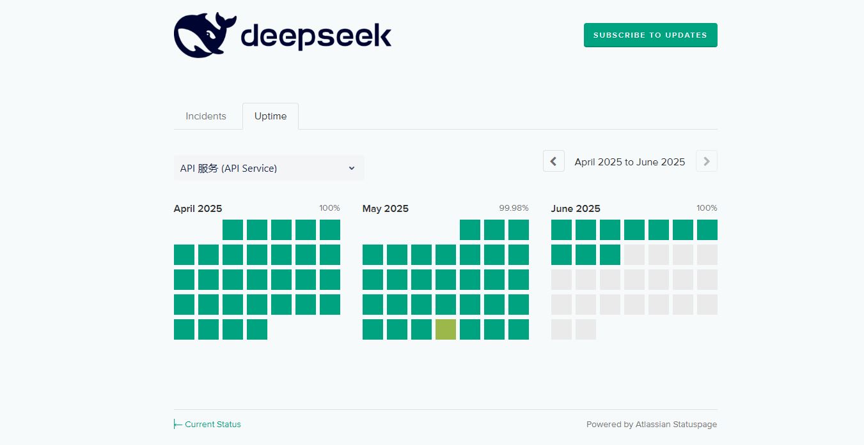Screen dimensions: 864x445
Task: Switch to the Incidents tab
Action: click(206, 116)
